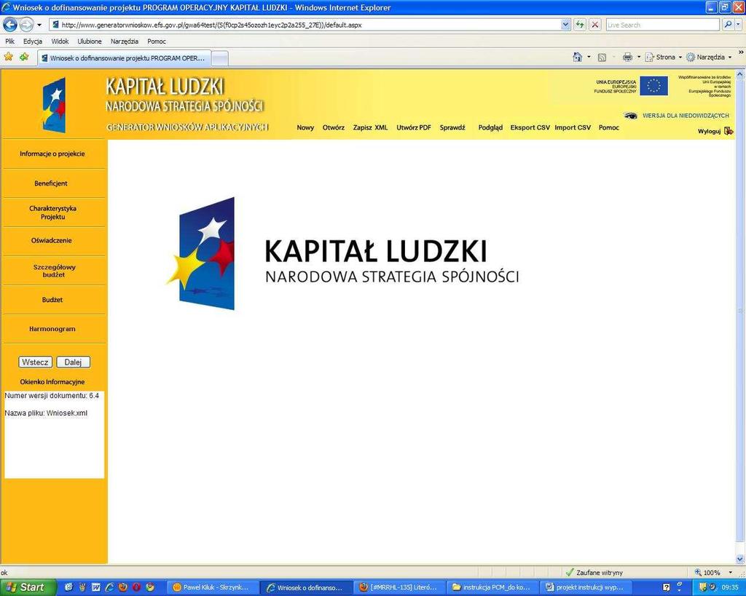Expand the address bar history dropdown
746x596 pixels.
pos(565,25)
